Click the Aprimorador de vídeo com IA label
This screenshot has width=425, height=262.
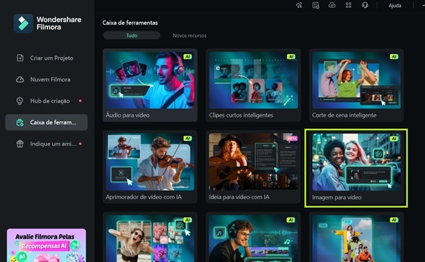tap(144, 197)
